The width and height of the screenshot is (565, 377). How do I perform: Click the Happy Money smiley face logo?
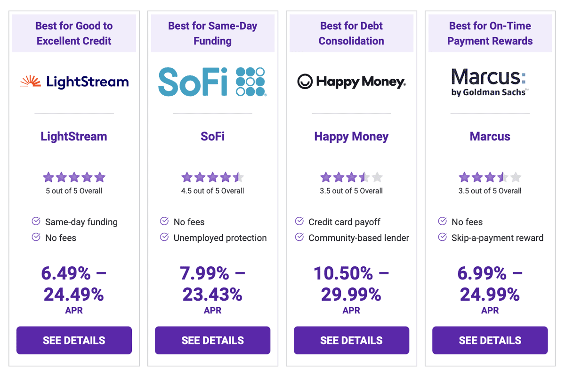(306, 82)
